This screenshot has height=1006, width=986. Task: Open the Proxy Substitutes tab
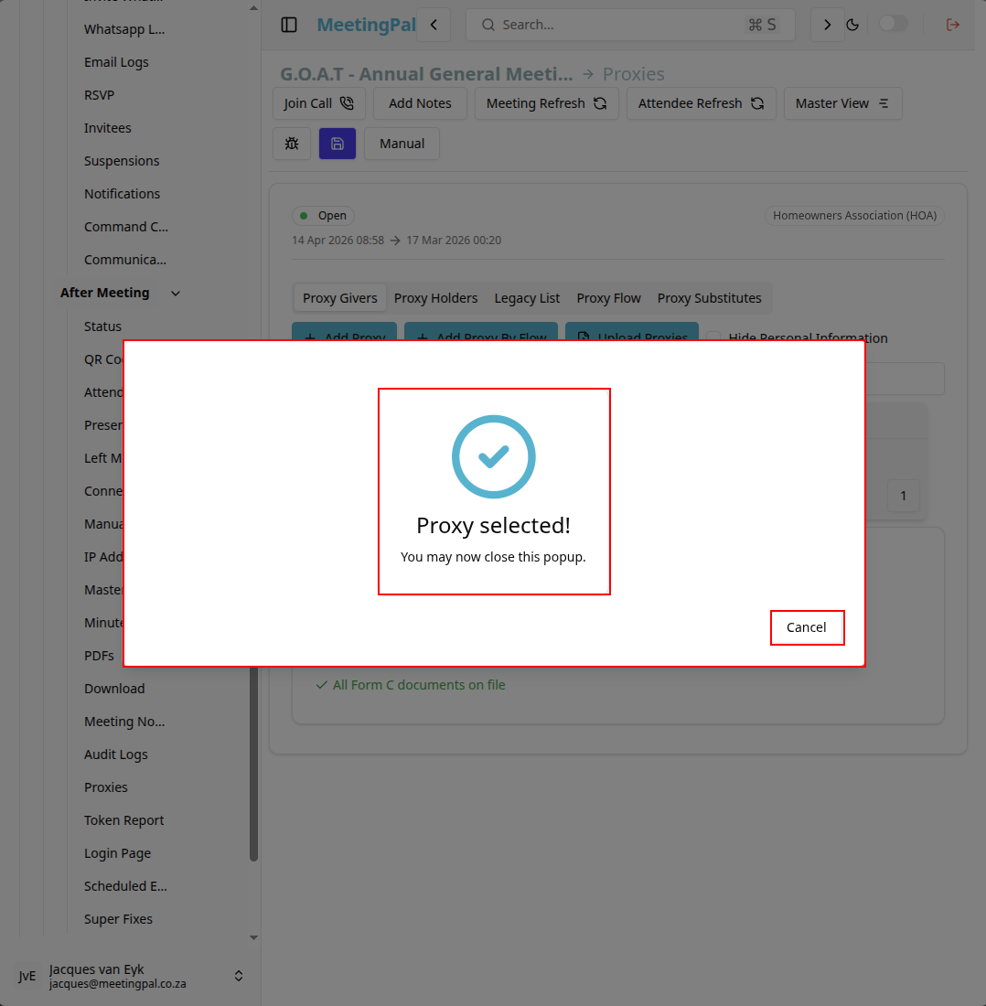click(709, 298)
